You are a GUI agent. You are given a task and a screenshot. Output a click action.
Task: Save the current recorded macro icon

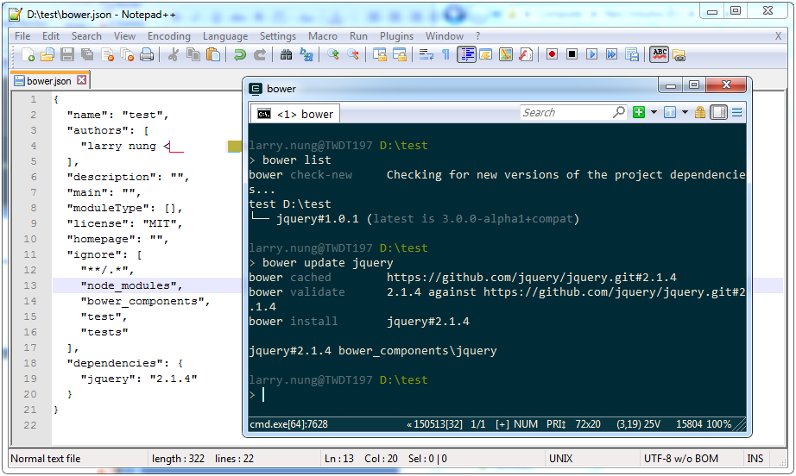point(632,54)
